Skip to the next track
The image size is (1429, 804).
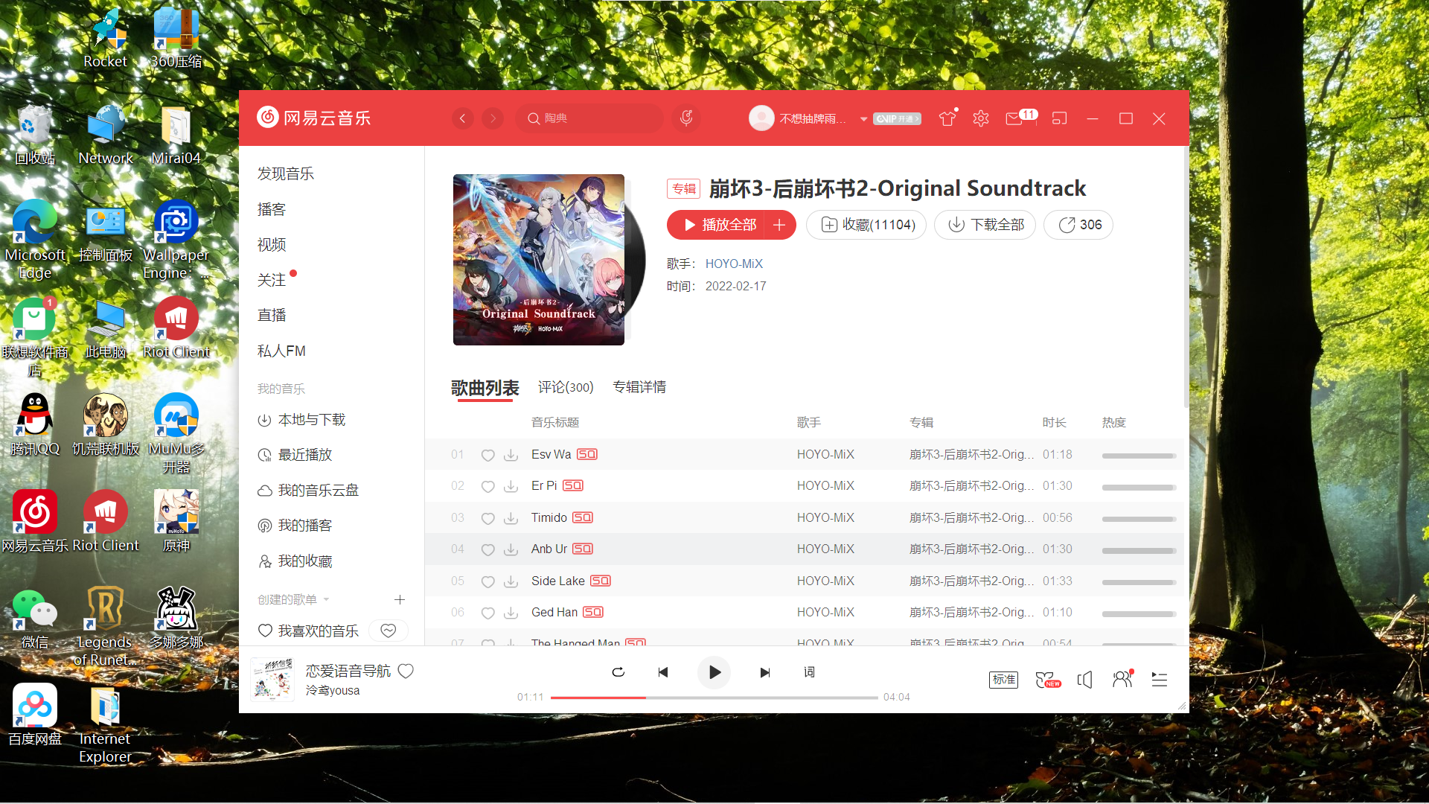coord(764,672)
